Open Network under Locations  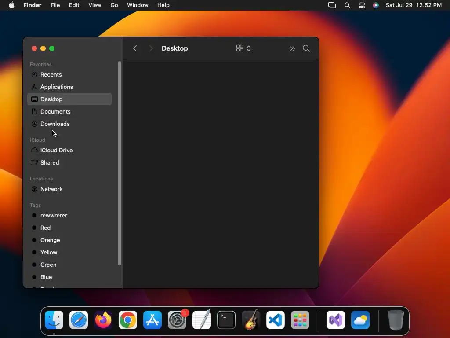[69, 189]
